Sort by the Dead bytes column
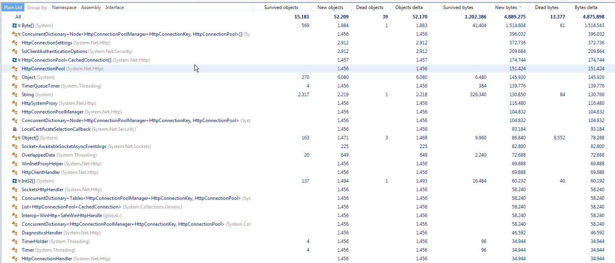This screenshot has height=263, width=615. [547, 7]
